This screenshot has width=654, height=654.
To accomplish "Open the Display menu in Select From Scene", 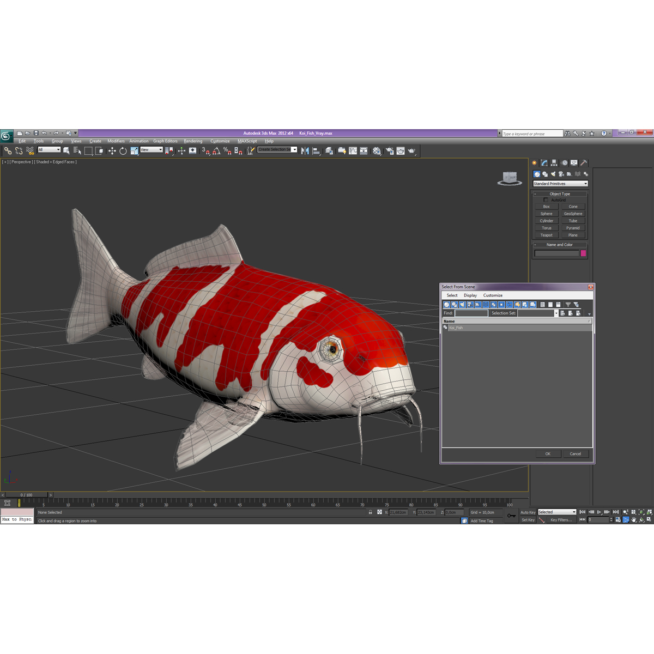I will [x=470, y=295].
